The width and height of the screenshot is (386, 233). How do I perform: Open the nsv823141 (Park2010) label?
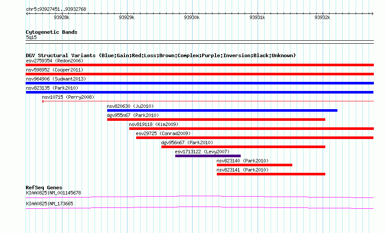click(x=242, y=170)
